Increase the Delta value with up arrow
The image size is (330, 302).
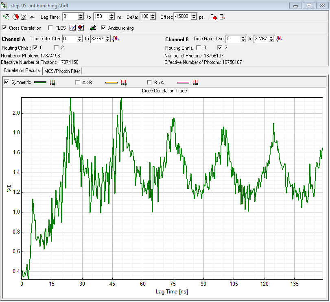(153, 15)
